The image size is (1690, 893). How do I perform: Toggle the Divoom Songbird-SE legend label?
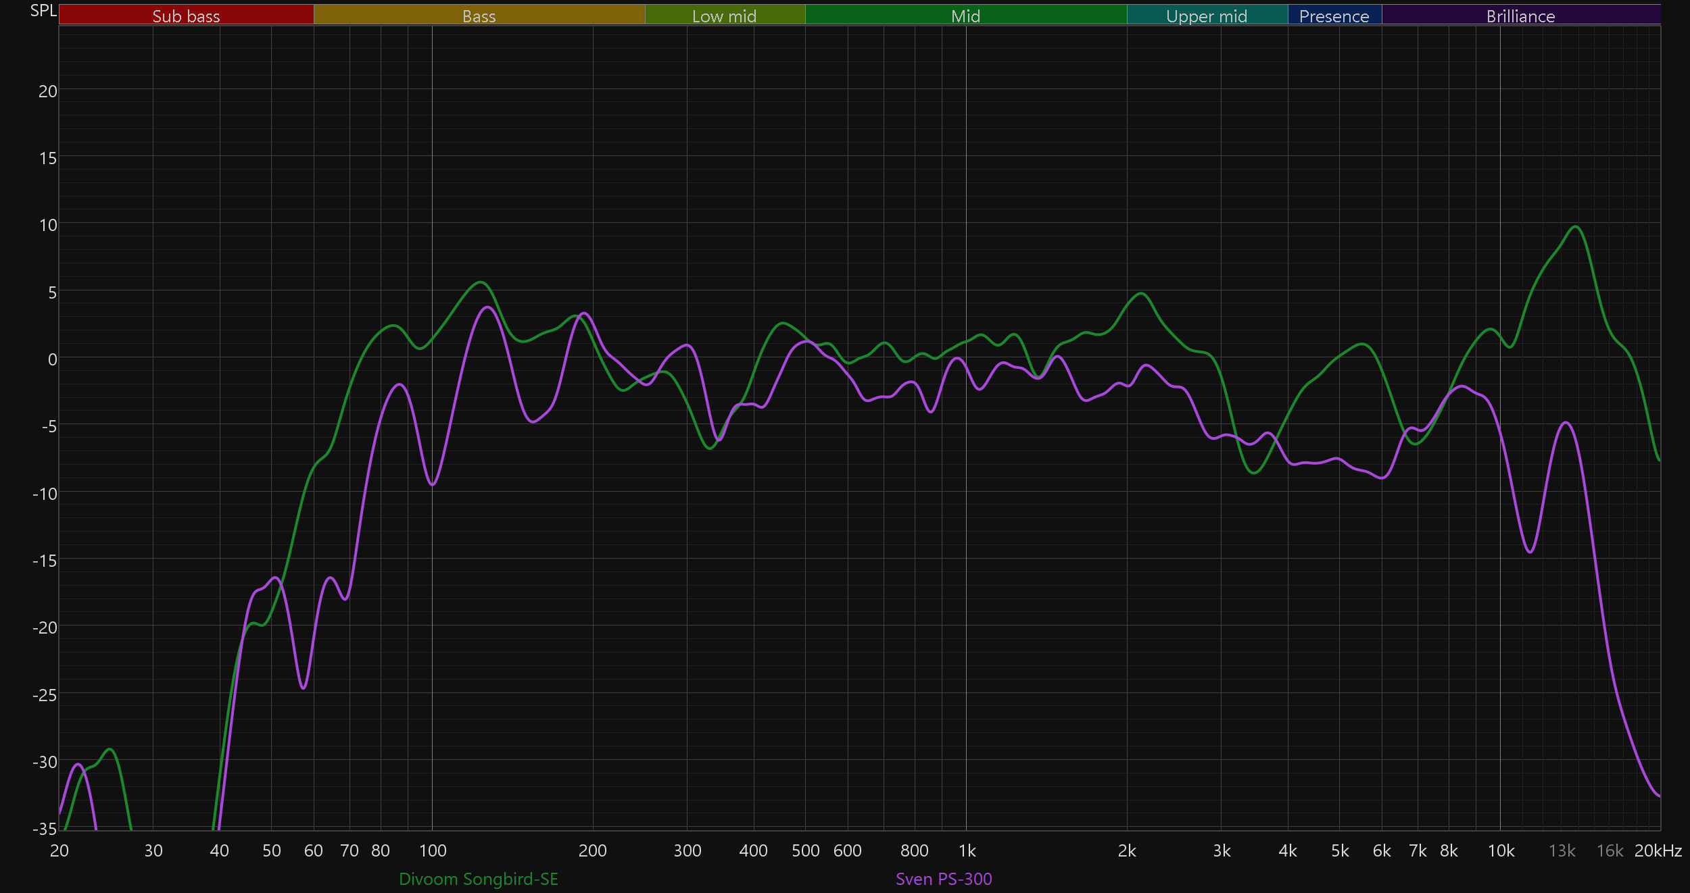[479, 879]
